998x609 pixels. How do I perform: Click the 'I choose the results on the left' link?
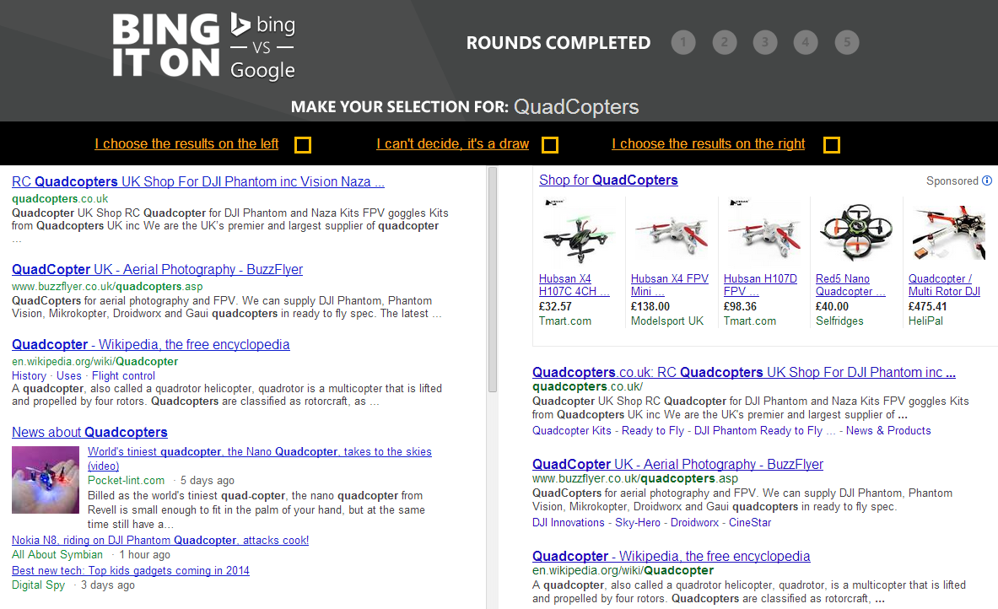tap(186, 144)
